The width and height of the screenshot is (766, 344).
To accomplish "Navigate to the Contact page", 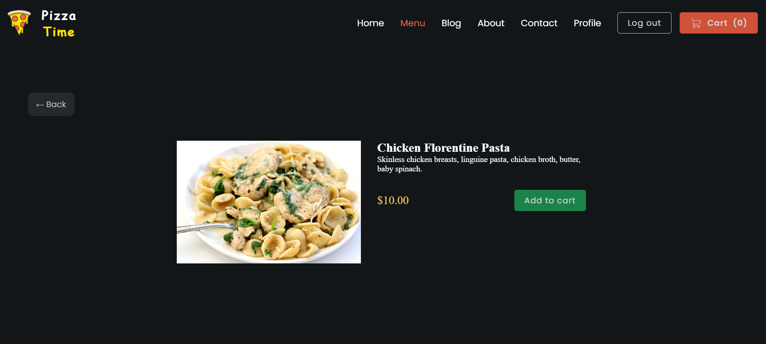I will coord(539,23).
